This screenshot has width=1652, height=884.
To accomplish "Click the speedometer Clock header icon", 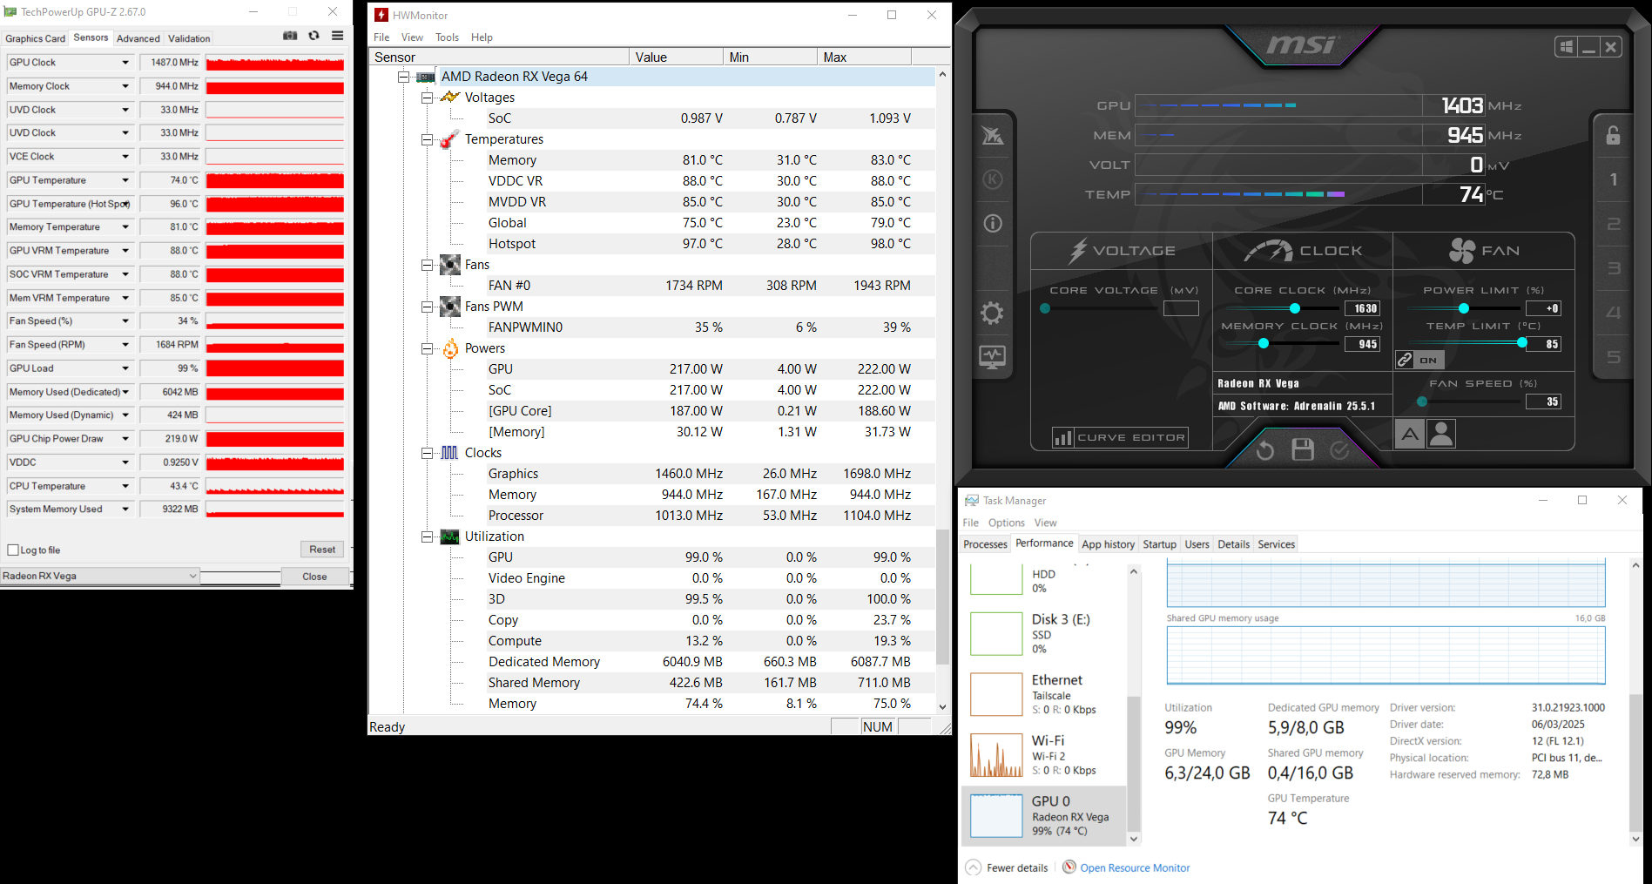I will (1269, 251).
